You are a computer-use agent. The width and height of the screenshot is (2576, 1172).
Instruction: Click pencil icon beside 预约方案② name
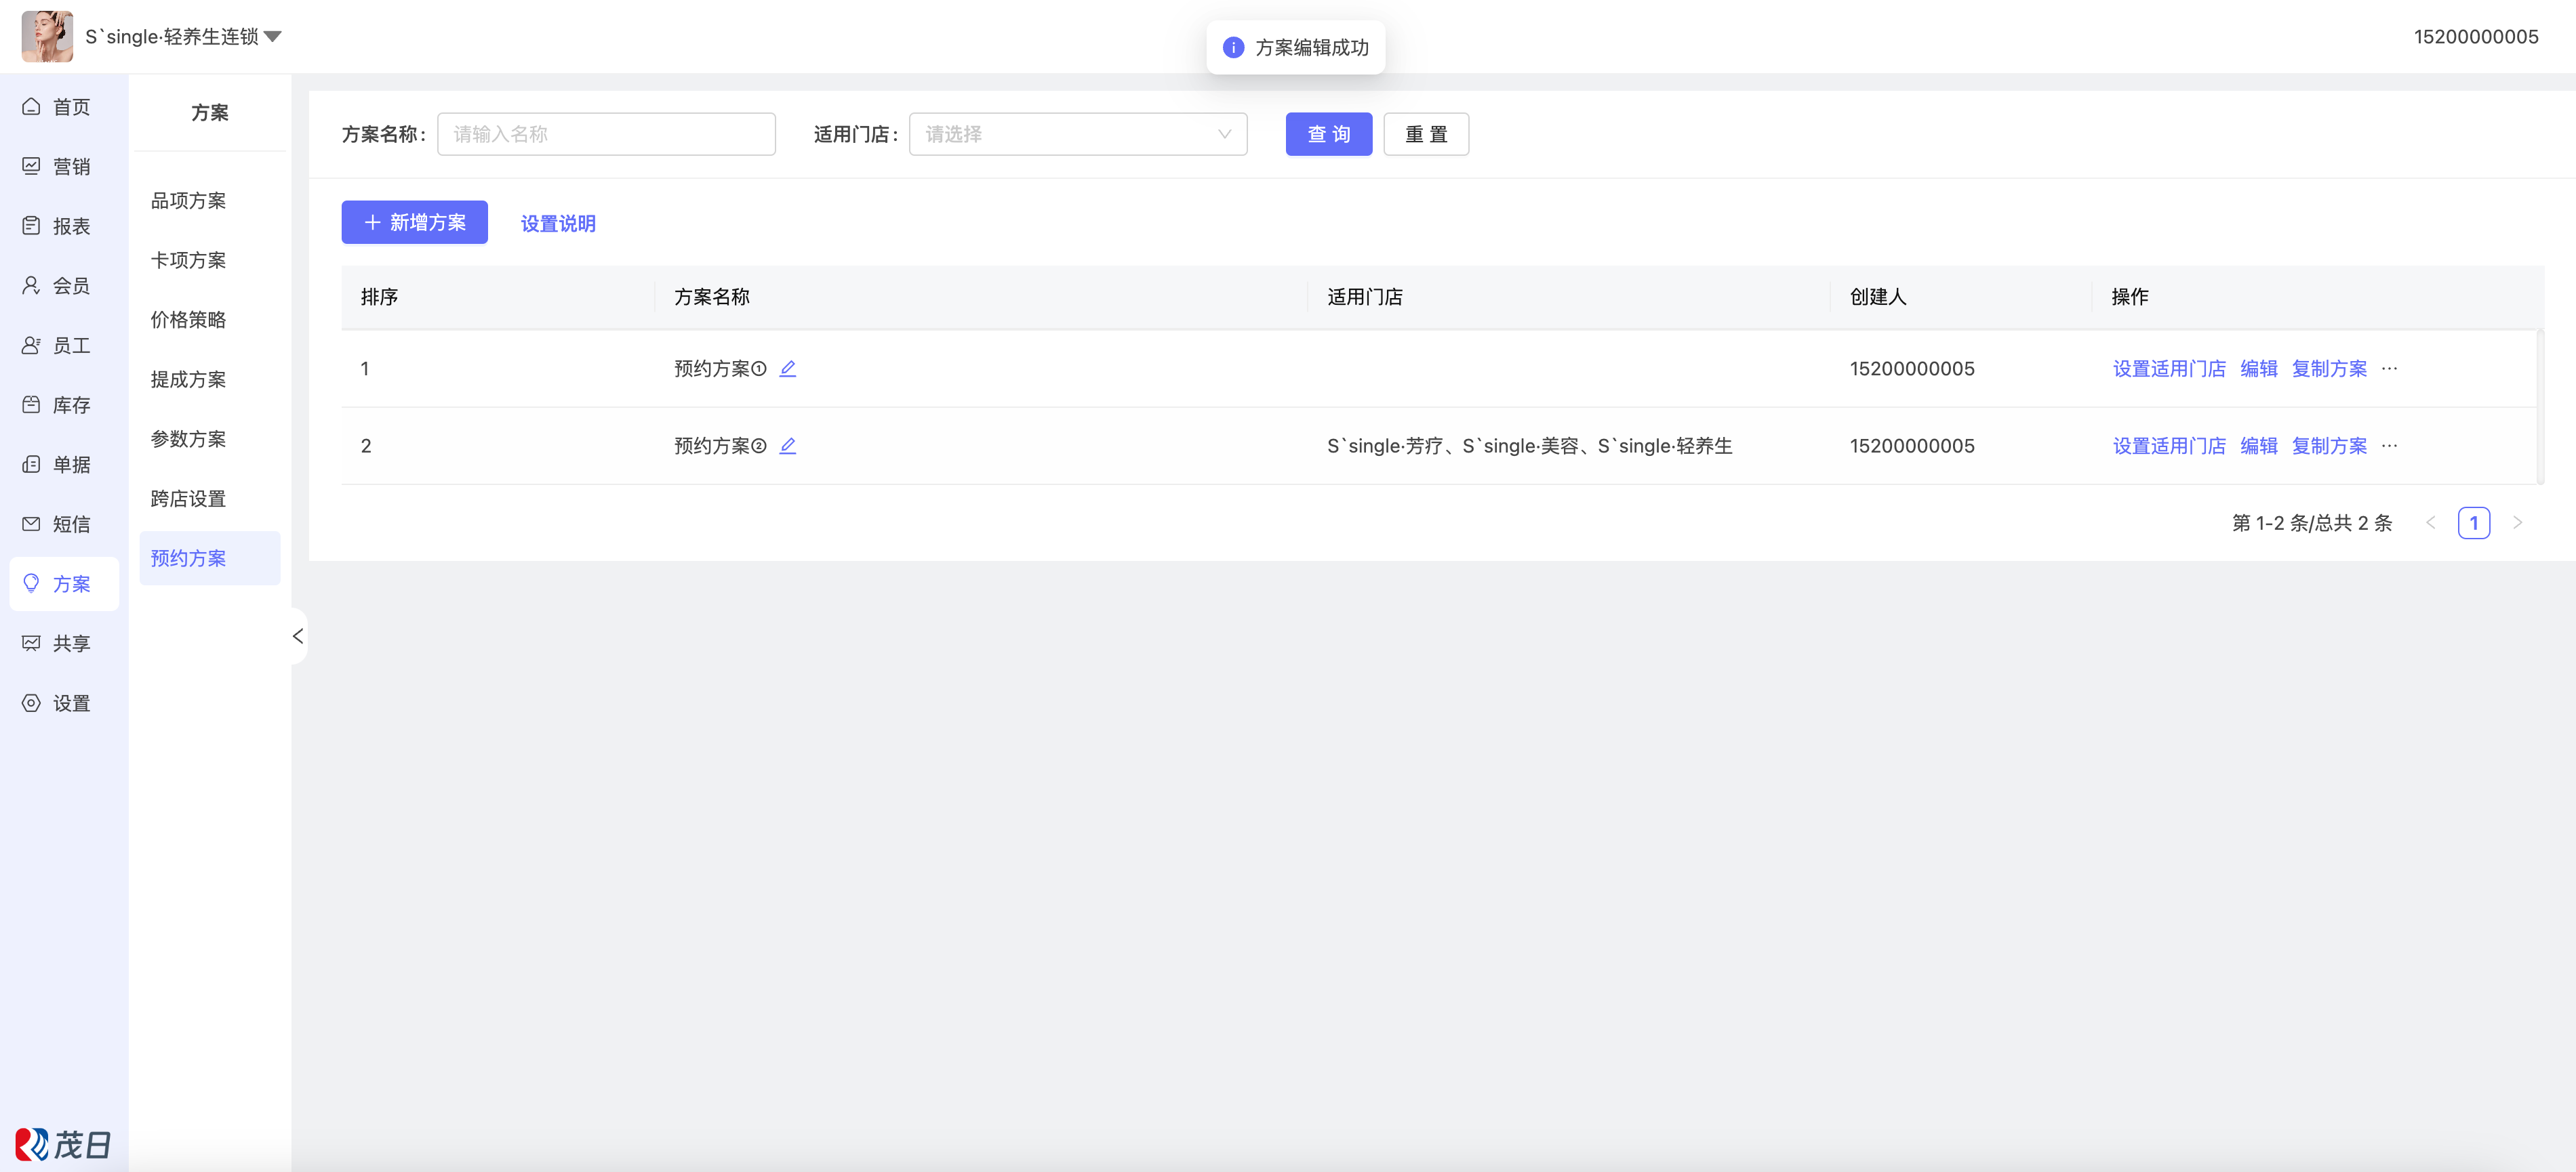point(788,446)
